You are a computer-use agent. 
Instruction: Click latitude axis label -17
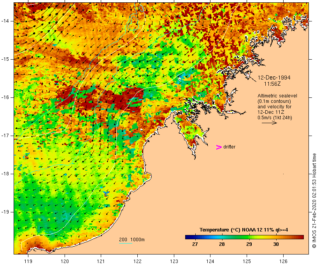click(5, 136)
